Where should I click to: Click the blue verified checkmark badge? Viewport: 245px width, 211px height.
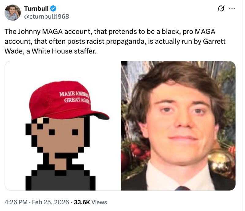[x=53, y=9]
